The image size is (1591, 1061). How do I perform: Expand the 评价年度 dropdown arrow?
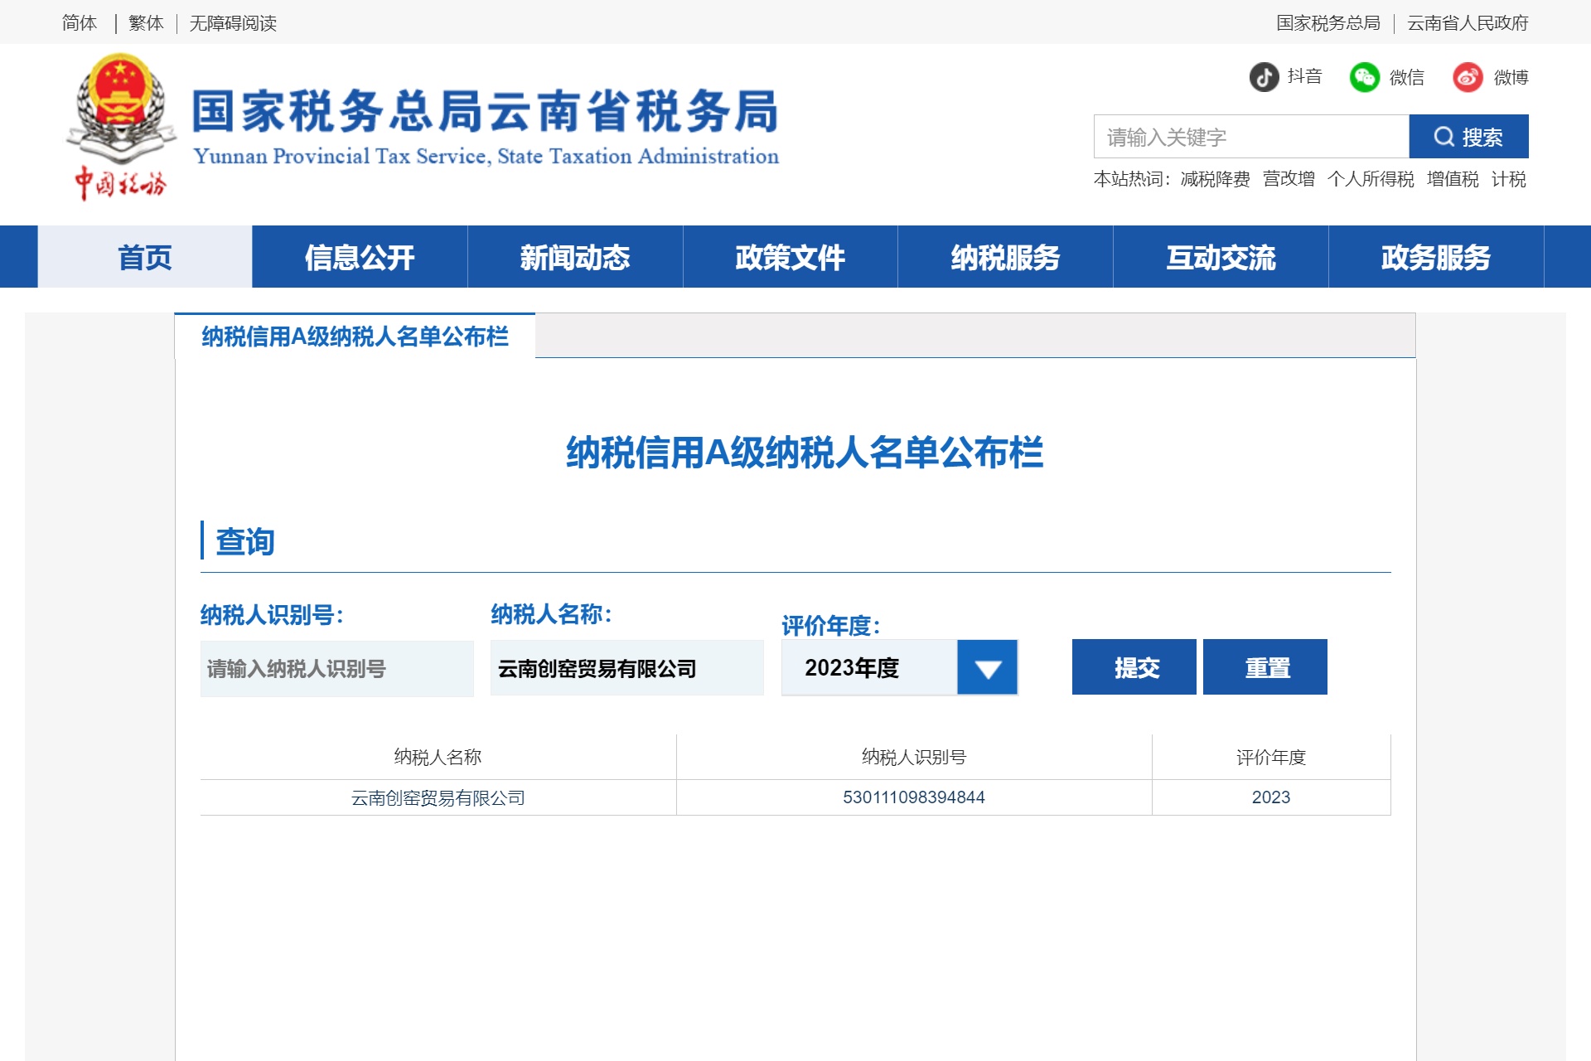click(987, 667)
